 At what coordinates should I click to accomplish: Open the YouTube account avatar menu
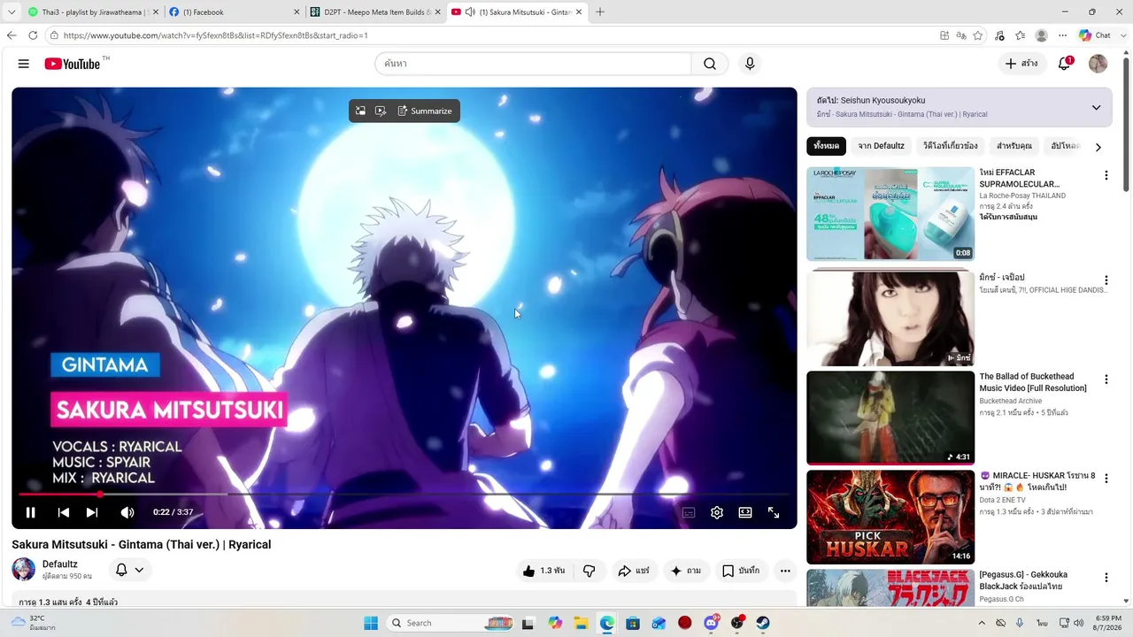pos(1098,64)
